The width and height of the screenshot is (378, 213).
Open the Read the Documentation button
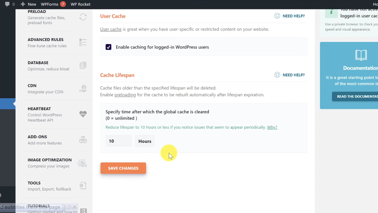pos(356,96)
